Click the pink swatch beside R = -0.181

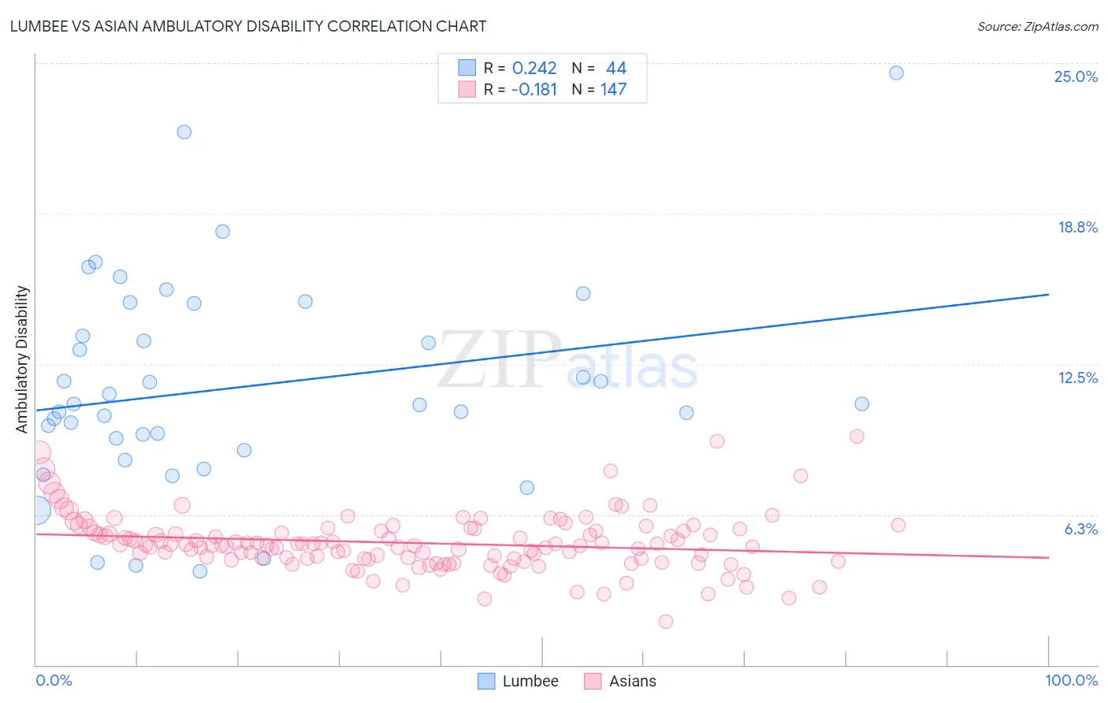coord(467,89)
